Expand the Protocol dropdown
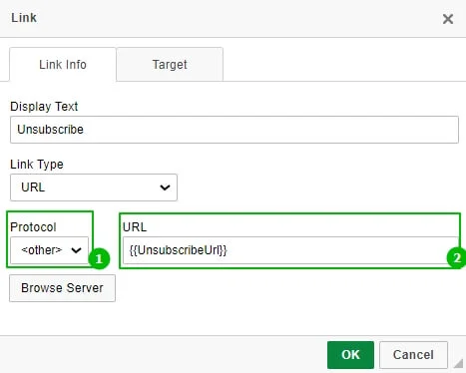The height and width of the screenshot is (373, 466). pos(49,250)
